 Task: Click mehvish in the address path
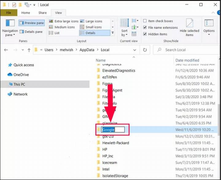(x=66, y=50)
